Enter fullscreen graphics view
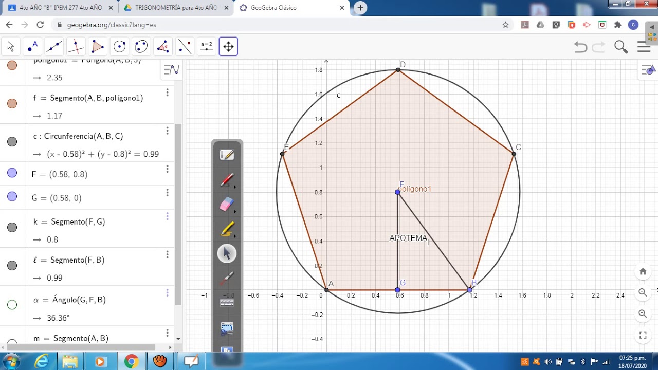The width and height of the screenshot is (658, 370). click(643, 336)
